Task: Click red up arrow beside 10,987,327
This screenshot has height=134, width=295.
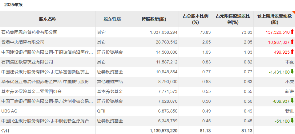Action: (x=292, y=41)
